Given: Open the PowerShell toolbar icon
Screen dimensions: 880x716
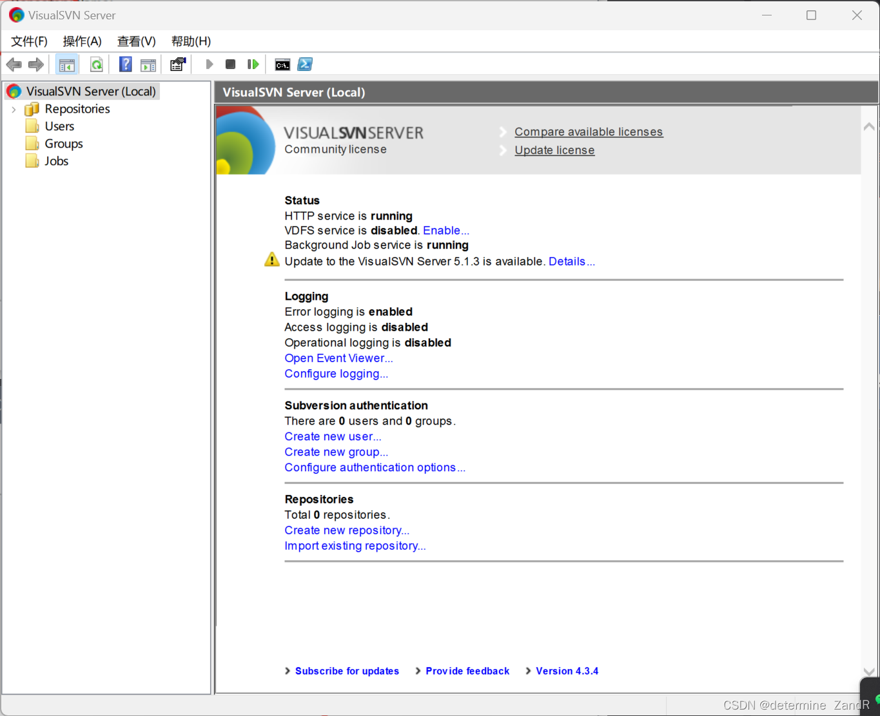Looking at the screenshot, I should click(x=305, y=64).
